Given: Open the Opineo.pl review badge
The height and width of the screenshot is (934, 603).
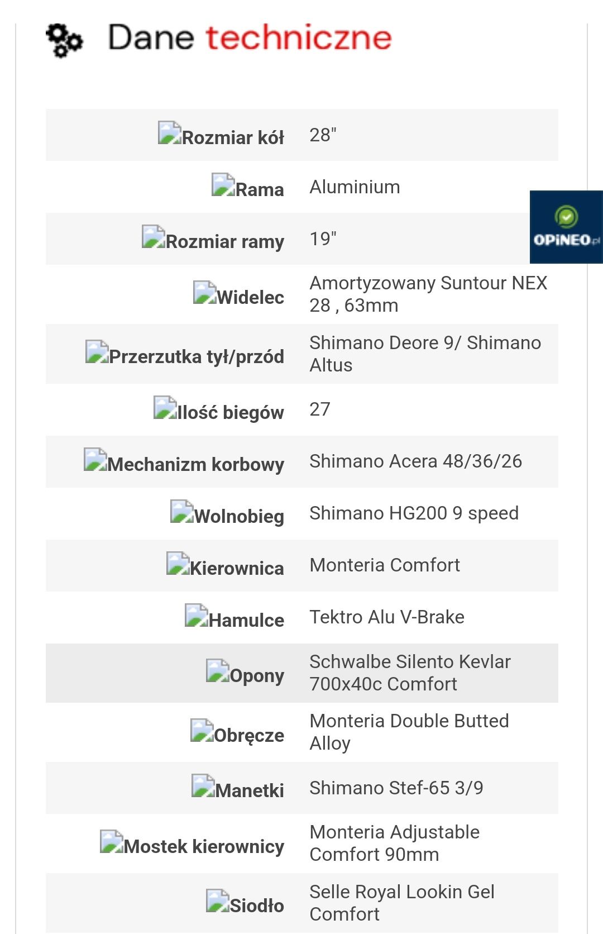Looking at the screenshot, I should tap(566, 227).
